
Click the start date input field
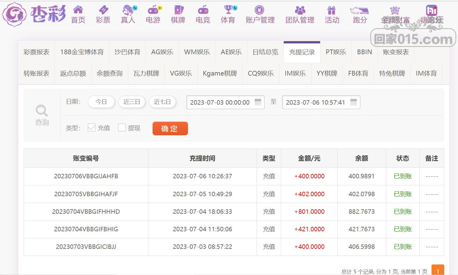(220, 102)
